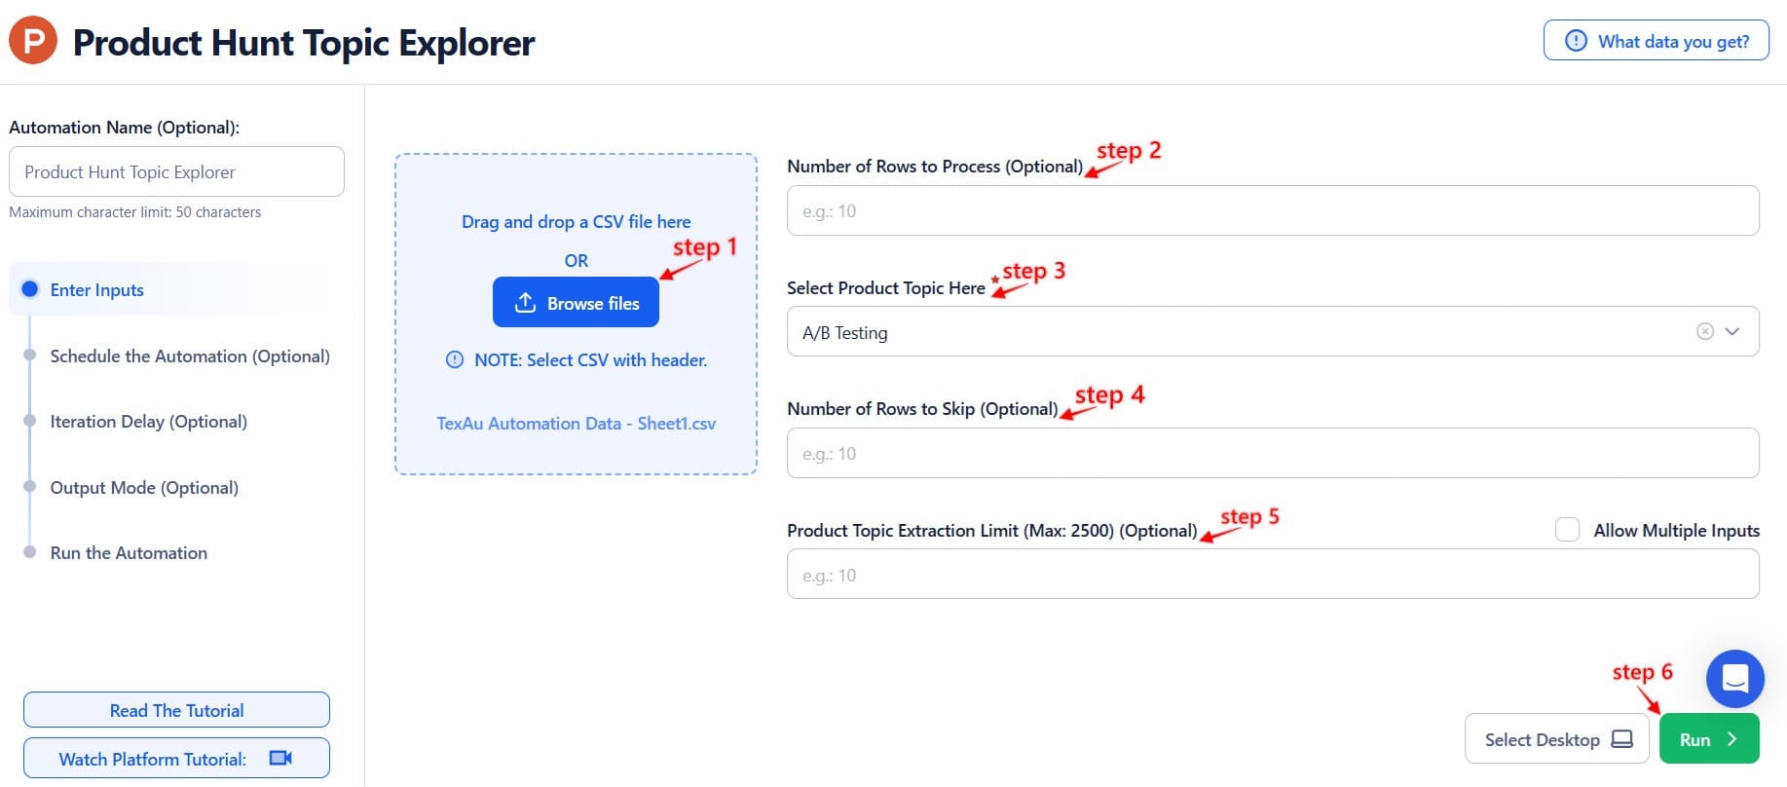This screenshot has height=787, width=1787.
Task: Open Read The Tutorial
Action: click(x=176, y=710)
